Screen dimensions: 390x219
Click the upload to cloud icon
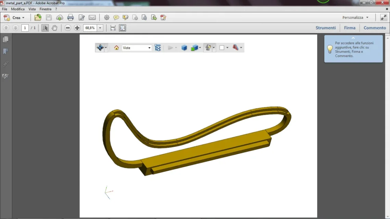tap(60, 17)
